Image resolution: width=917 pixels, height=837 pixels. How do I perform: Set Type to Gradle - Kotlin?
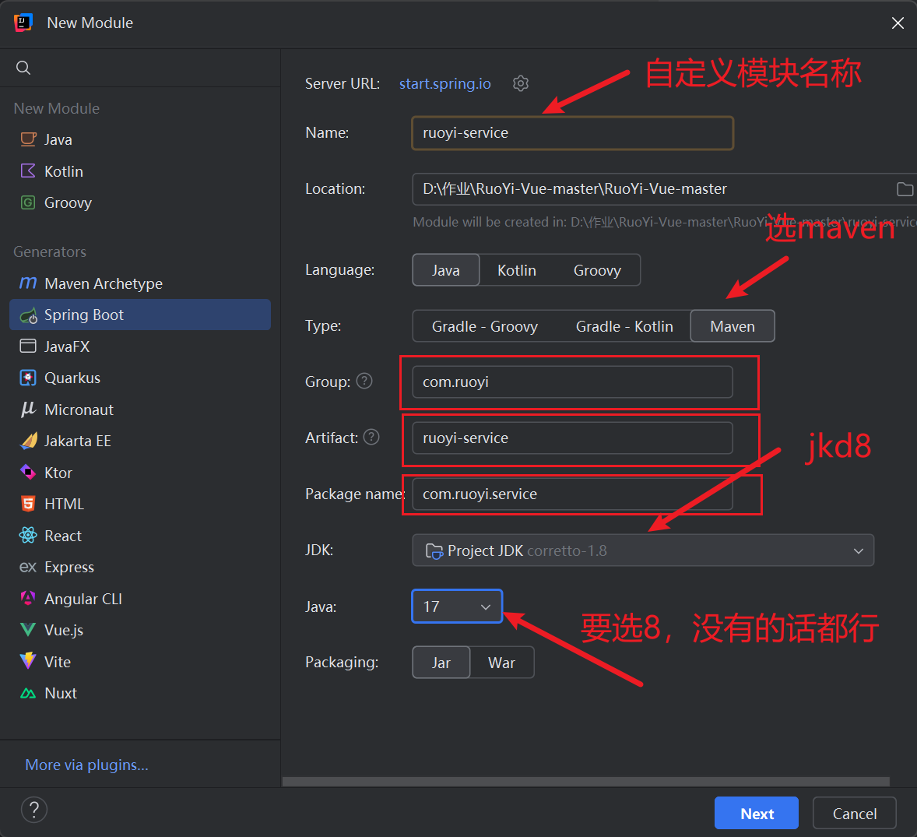click(x=624, y=326)
